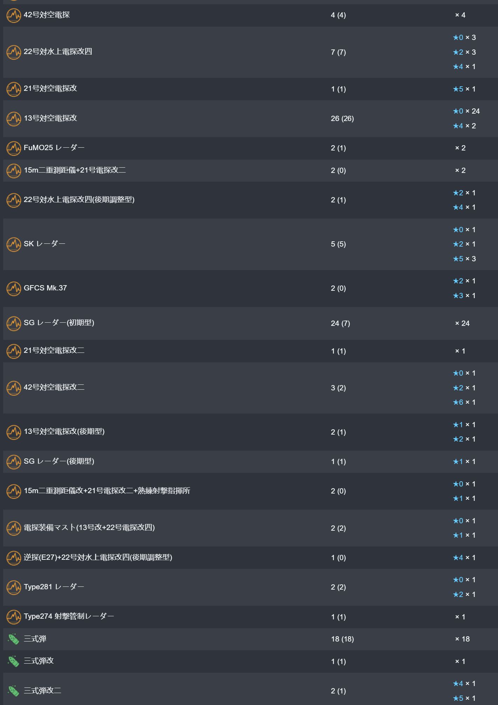Click the 18 (18) count for 三式弾
The height and width of the screenshot is (705, 498).
pyautogui.click(x=342, y=639)
